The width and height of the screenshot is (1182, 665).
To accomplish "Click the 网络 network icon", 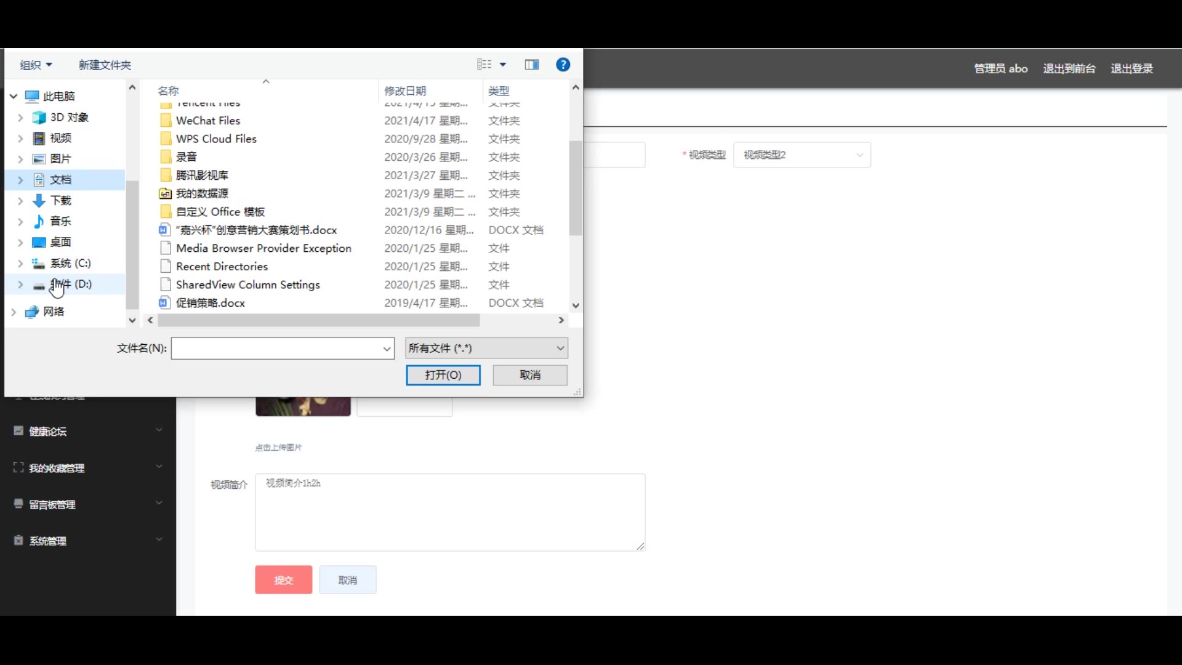I will pos(32,312).
